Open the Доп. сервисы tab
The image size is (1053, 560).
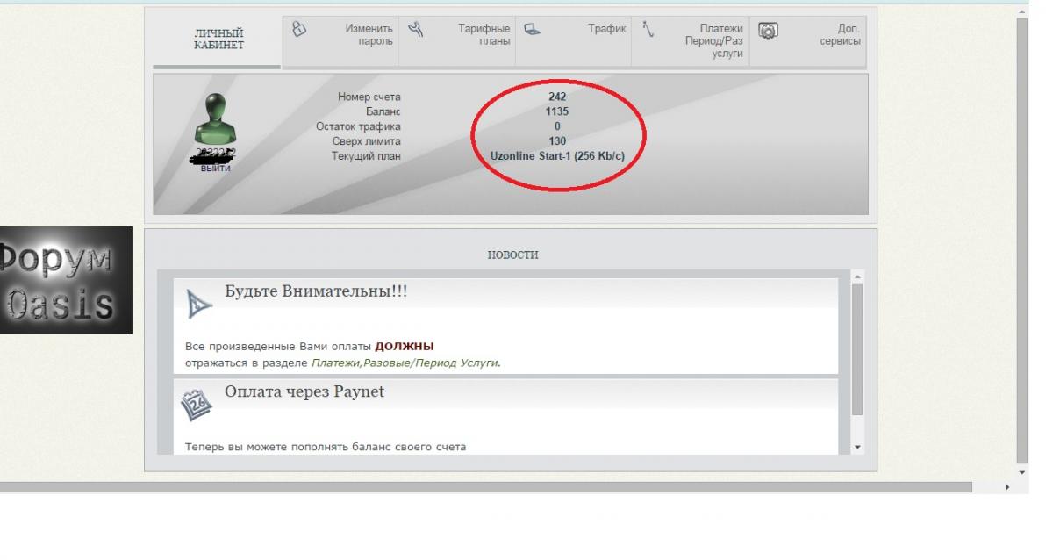click(x=840, y=35)
